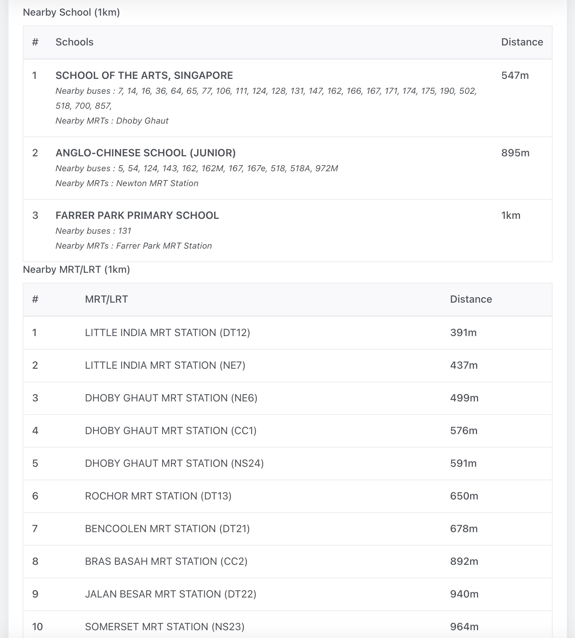Click Rochor MRT Station (DT13) row
This screenshot has width=575, height=638.
(158, 496)
